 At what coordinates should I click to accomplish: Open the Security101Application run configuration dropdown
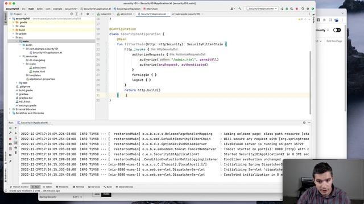[x=262, y=9]
